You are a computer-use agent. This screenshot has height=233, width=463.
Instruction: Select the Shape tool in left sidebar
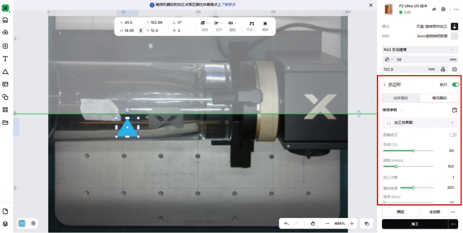[x=5, y=72]
